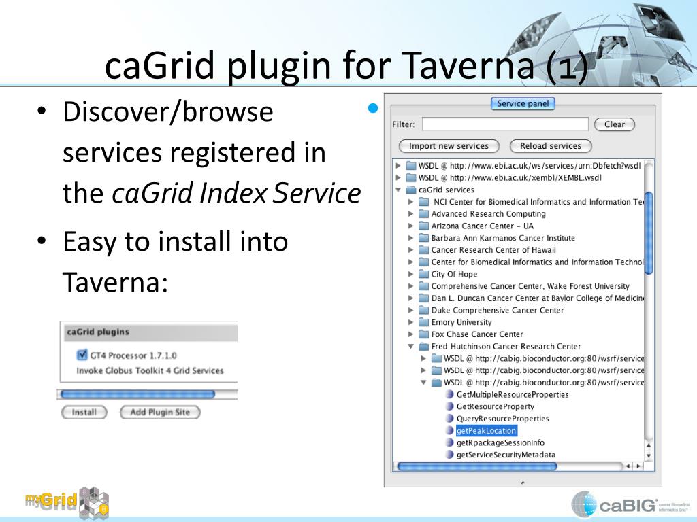697x522 pixels.
Task: Select QueryResourceProperties text
Action: pyautogui.click(x=503, y=418)
